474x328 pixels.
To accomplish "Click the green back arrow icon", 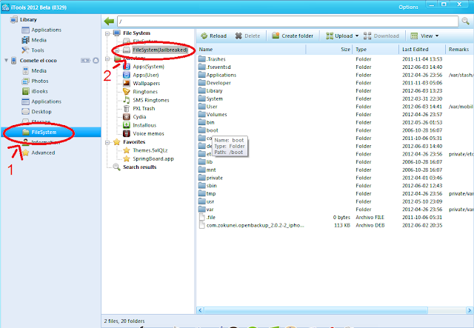I will click(109, 21).
